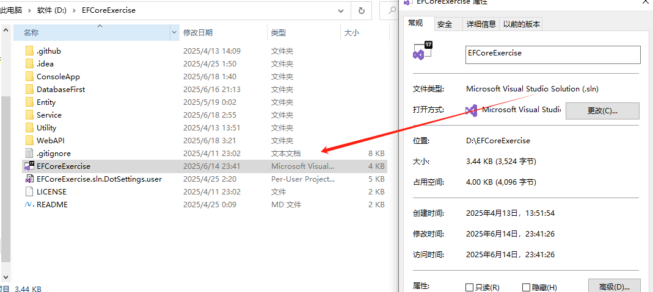Image resolution: width=653 pixels, height=292 pixels.
Task: Select the .idea folder icon
Action: [x=29, y=64]
